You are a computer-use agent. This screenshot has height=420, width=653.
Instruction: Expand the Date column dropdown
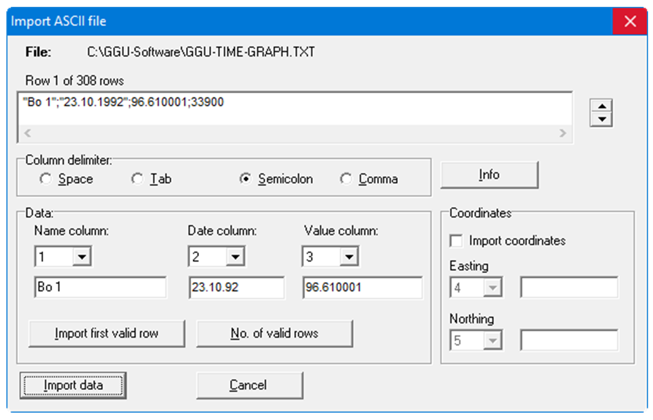[235, 257]
